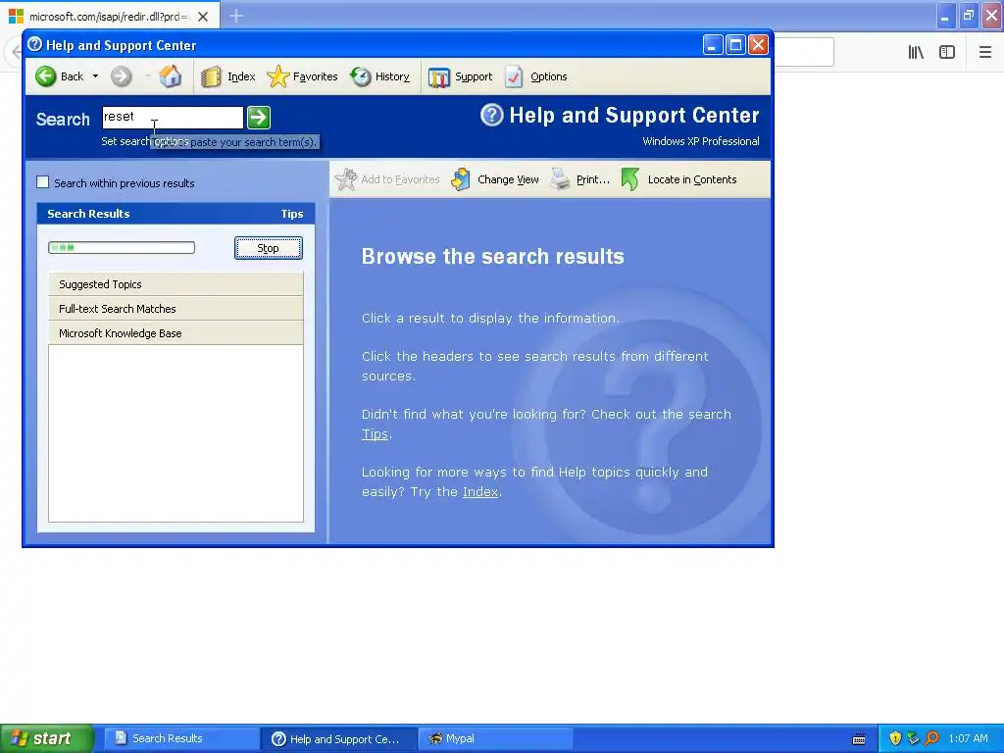The image size is (1004, 753).
Task: Click the Print printer icon
Action: click(x=560, y=179)
